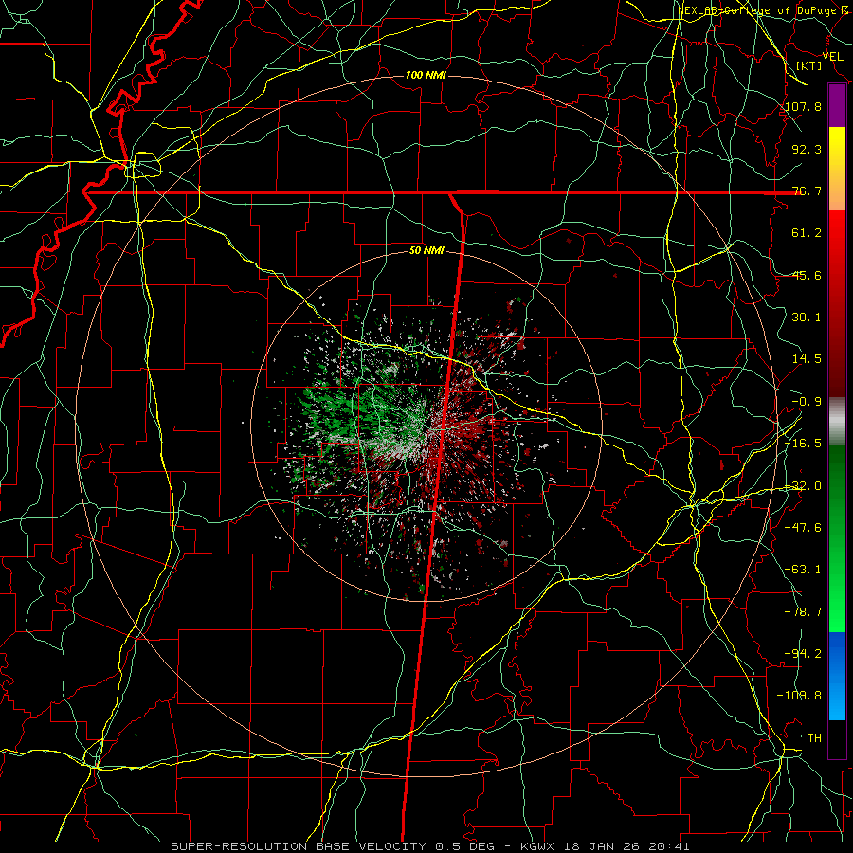Image resolution: width=853 pixels, height=853 pixels.
Task: Click the 107.8 velocity scale value
Action: click(x=804, y=106)
